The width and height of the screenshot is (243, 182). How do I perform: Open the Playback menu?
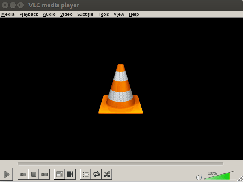29,14
